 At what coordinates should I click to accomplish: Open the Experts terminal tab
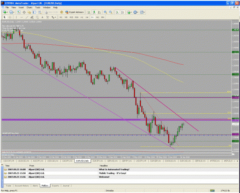point(55,186)
